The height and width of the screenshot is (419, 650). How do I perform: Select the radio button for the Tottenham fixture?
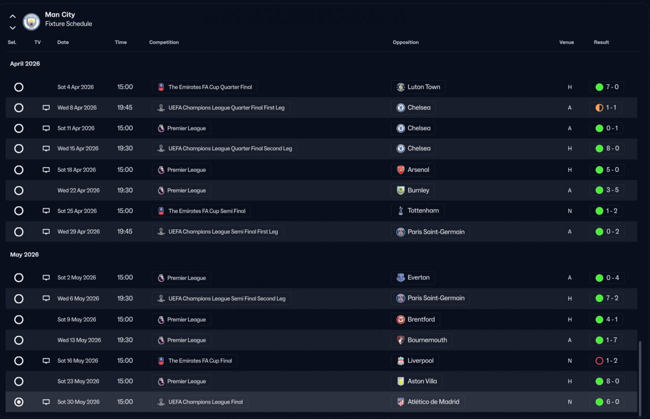pos(19,211)
